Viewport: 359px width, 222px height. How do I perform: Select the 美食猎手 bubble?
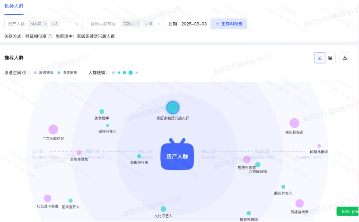tap(102, 112)
